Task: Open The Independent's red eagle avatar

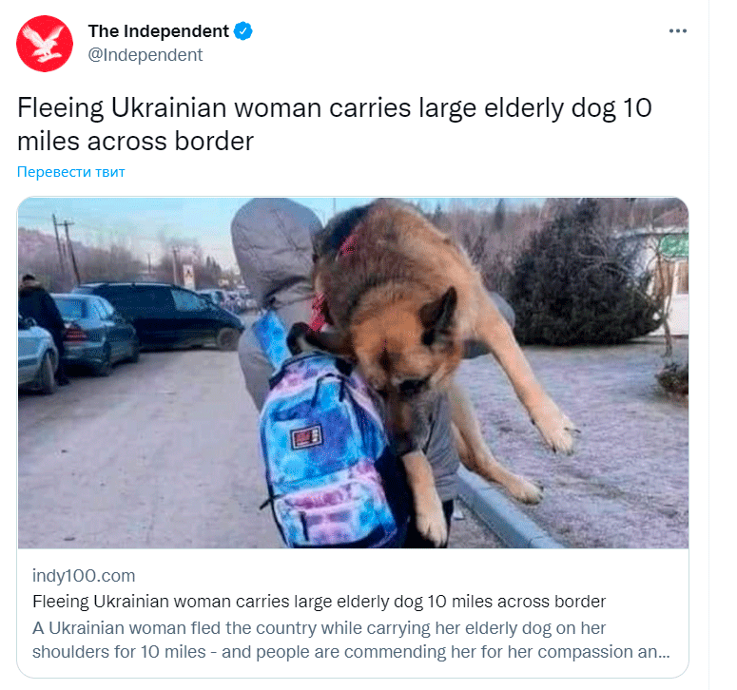Action: [x=45, y=43]
